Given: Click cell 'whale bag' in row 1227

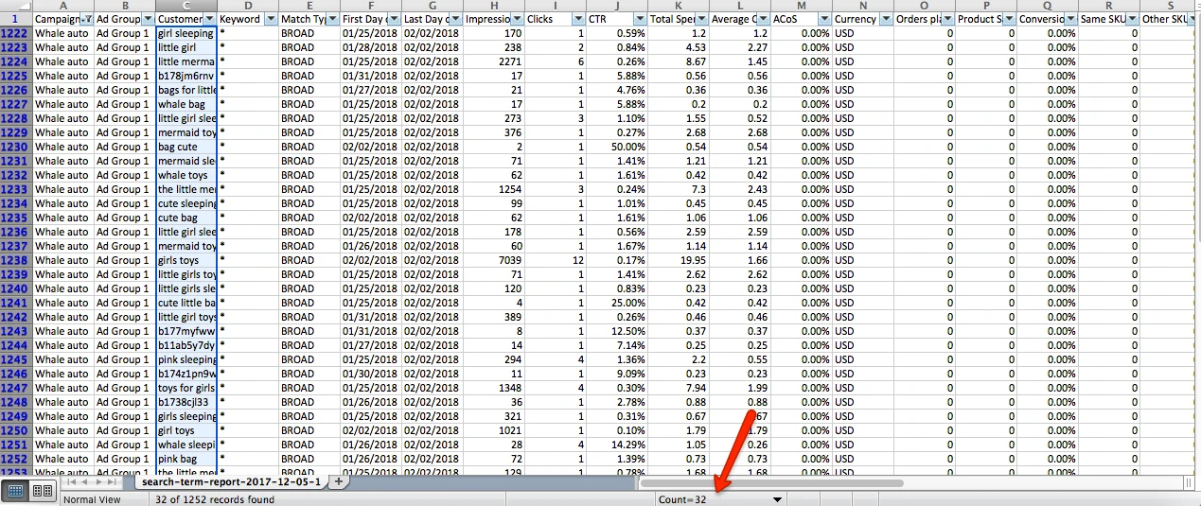Looking at the screenshot, I should tap(185, 104).
